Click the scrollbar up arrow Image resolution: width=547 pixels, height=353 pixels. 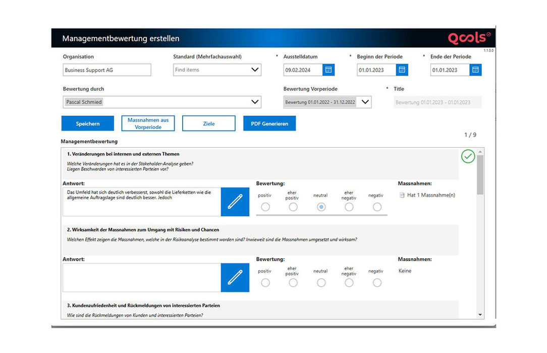pyautogui.click(x=480, y=152)
